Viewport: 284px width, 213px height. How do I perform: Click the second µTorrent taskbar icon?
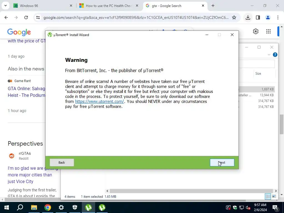click(102, 207)
